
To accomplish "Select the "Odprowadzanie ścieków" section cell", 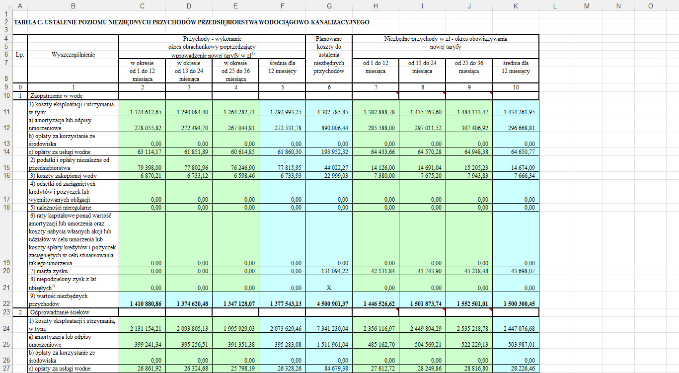I will tap(73, 312).
